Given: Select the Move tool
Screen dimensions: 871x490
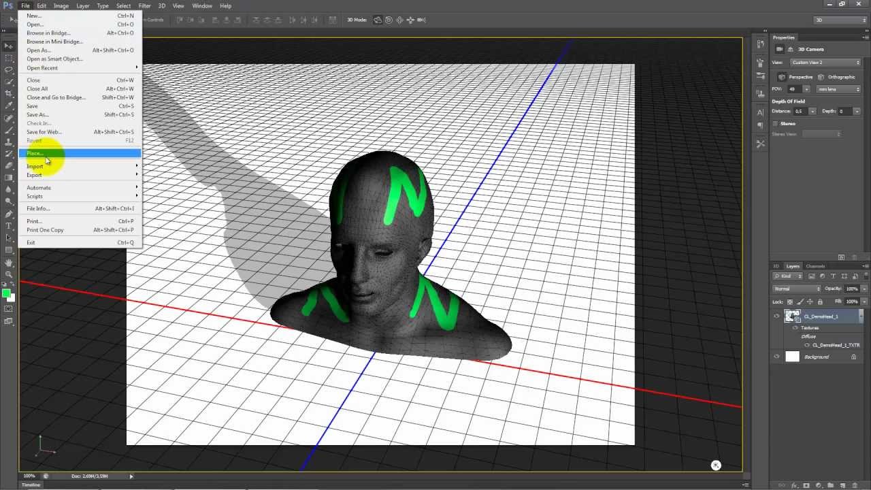Looking at the screenshot, I should pyautogui.click(x=8, y=46).
